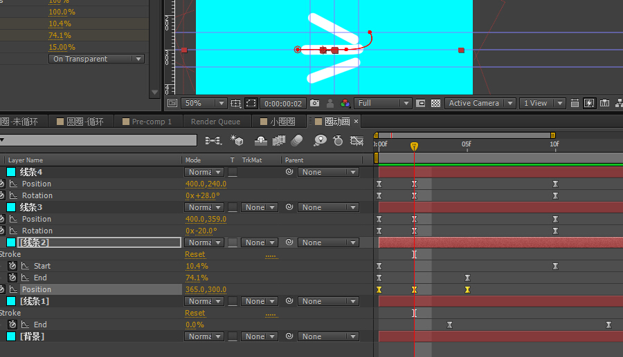
Task: Select the [背景] layer name
Action: point(32,336)
